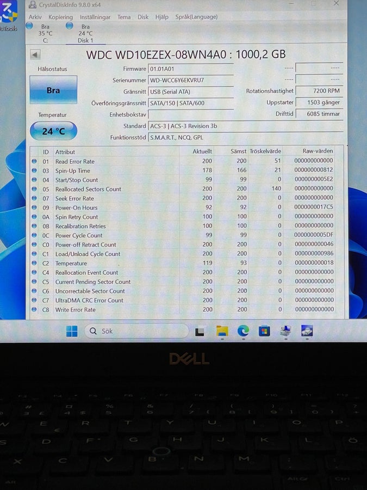This screenshot has width=367, height=490.
Task: Click the Sök taskbar search box
Action: pyautogui.click(x=136, y=331)
